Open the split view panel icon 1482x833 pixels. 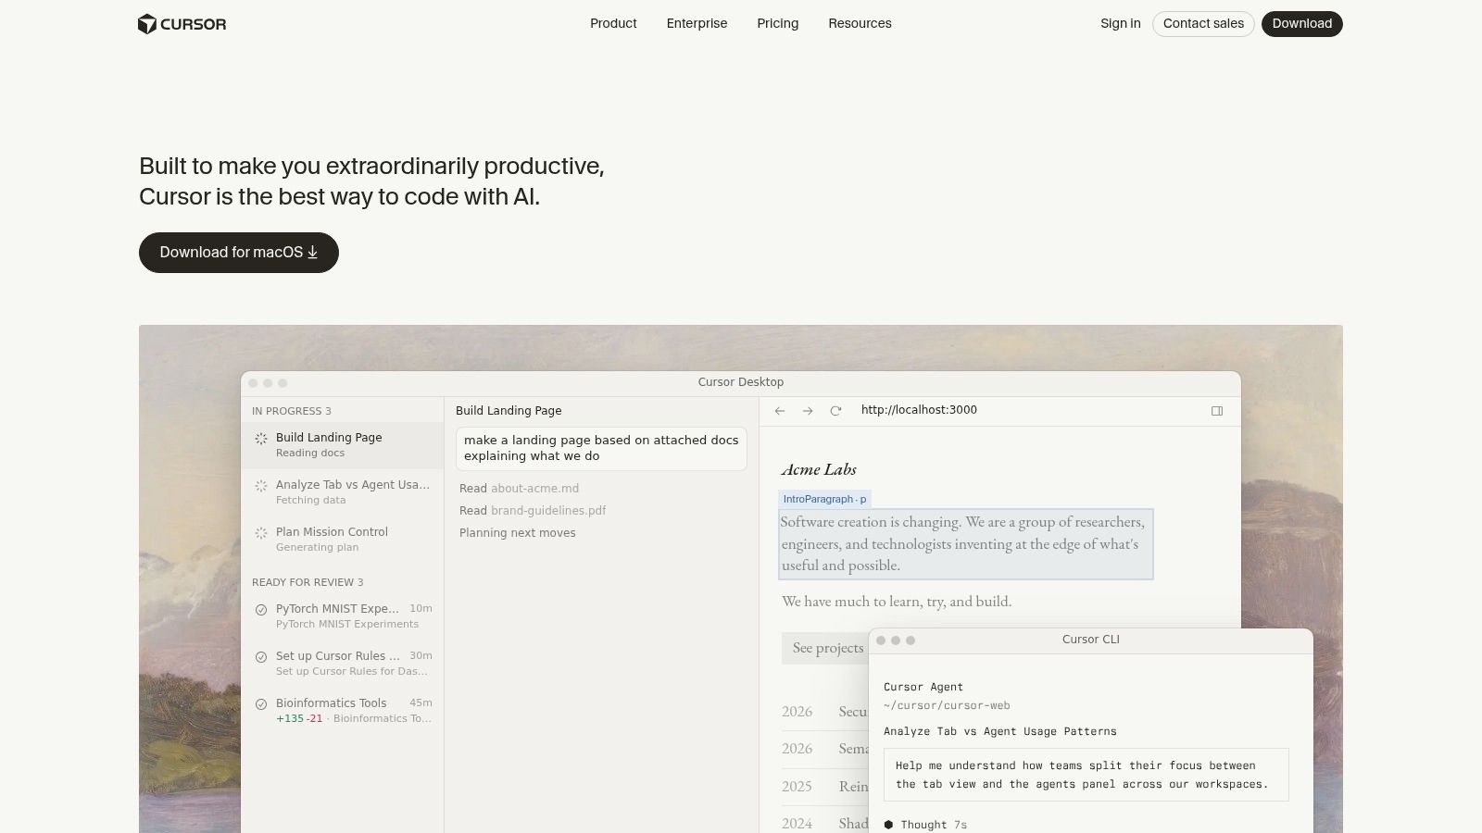1217,410
